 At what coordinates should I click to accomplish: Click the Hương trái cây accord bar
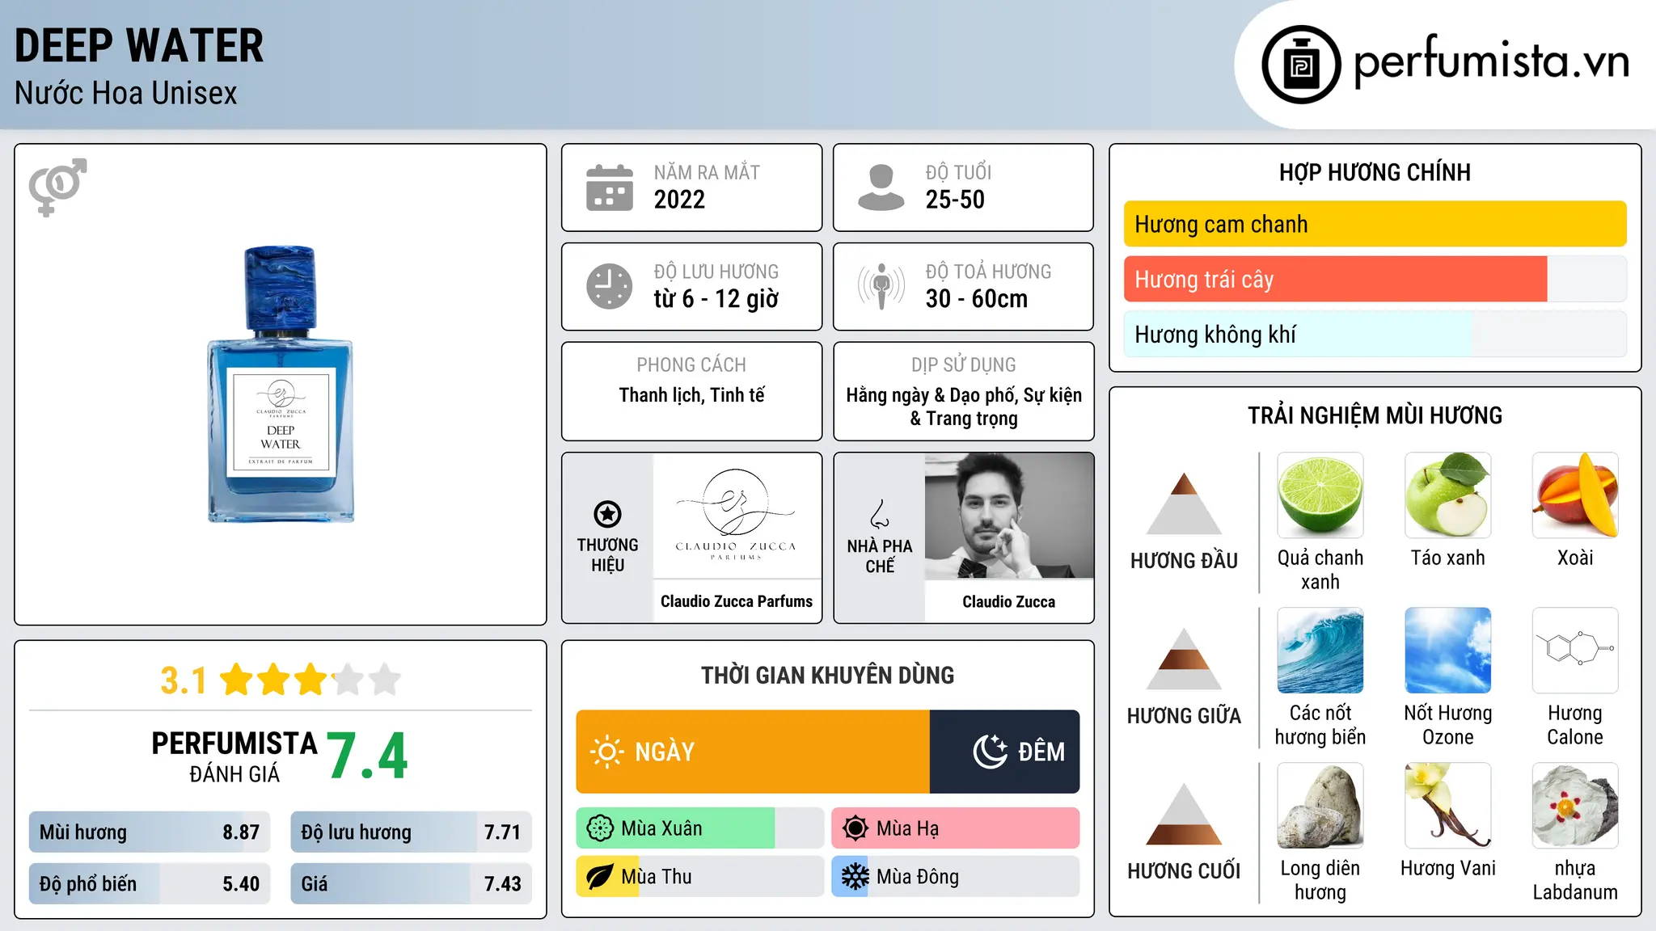point(1375,279)
